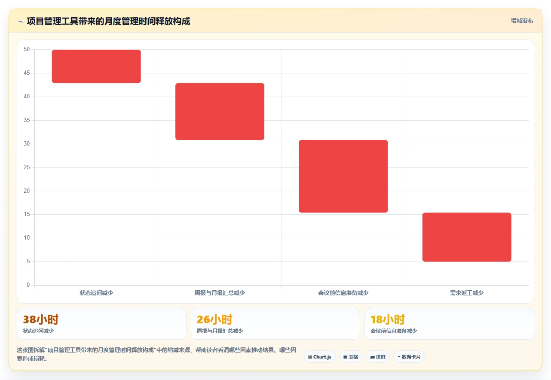Click the 数据卡片 tag chip

click(x=409, y=357)
